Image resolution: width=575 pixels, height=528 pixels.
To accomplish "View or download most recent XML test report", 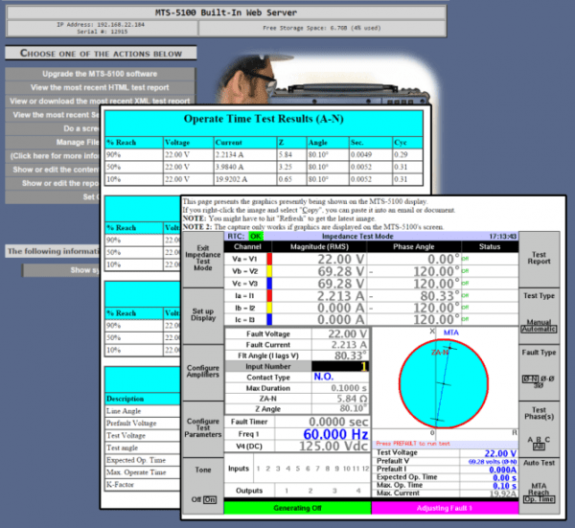I will (100, 102).
